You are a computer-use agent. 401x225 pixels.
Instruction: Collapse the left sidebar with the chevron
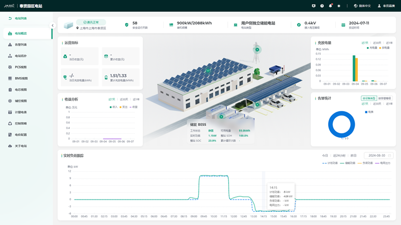pos(53,26)
